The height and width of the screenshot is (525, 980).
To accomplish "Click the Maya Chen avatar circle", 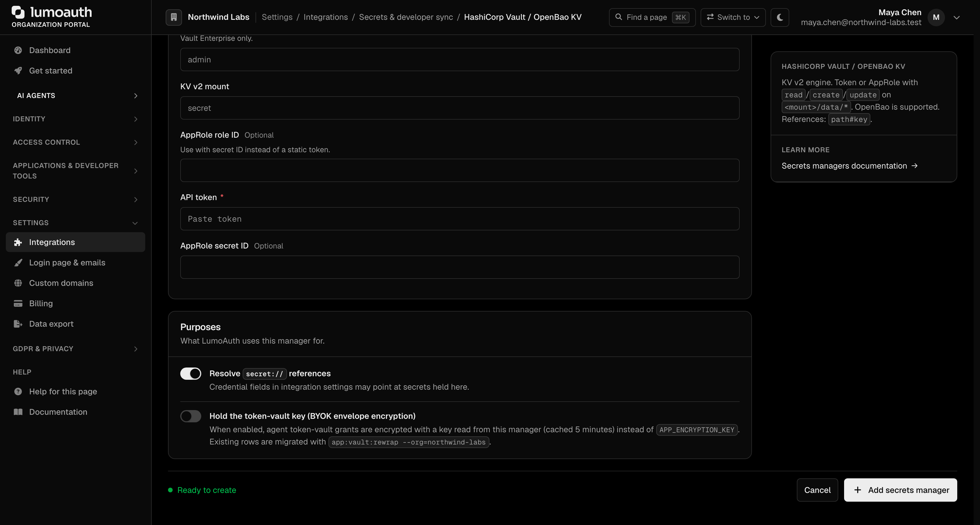I will pyautogui.click(x=936, y=17).
